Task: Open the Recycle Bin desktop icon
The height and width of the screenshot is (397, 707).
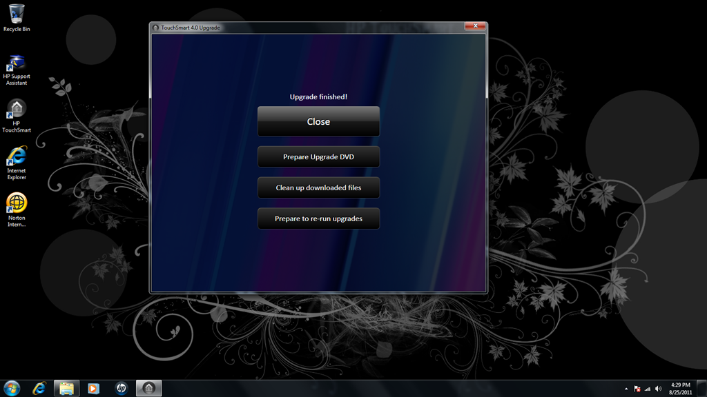Action: (x=17, y=18)
